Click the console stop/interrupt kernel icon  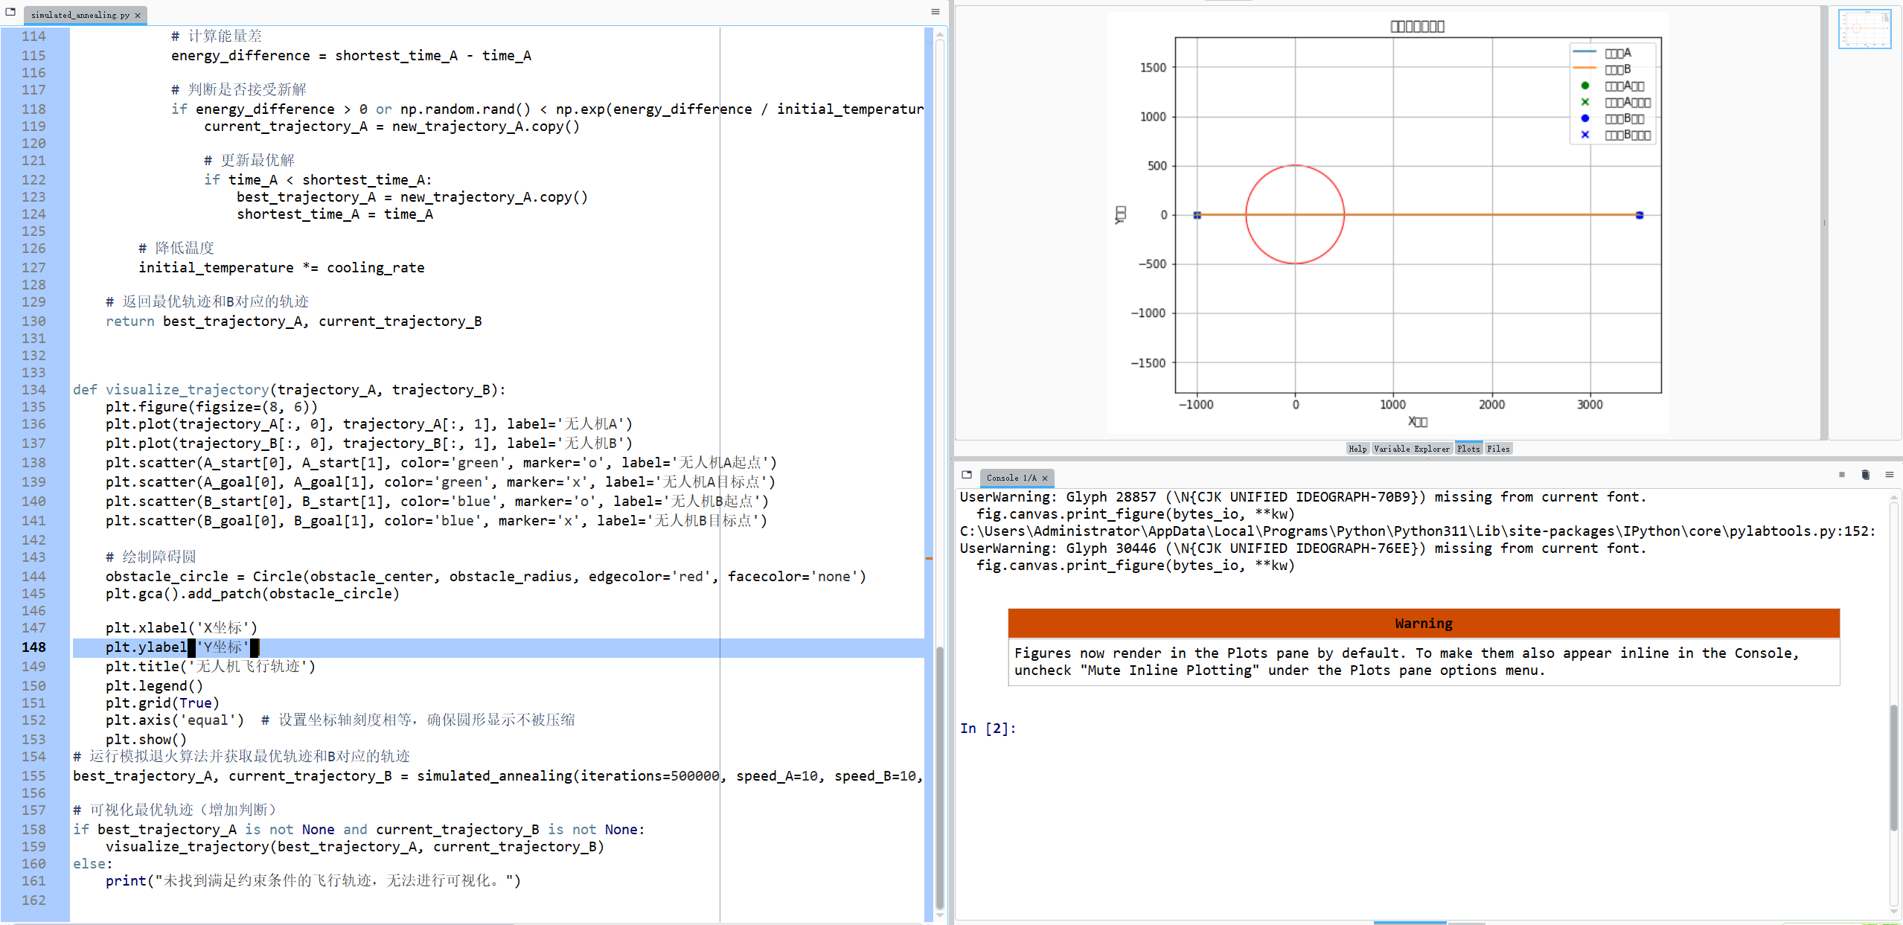(x=1842, y=475)
